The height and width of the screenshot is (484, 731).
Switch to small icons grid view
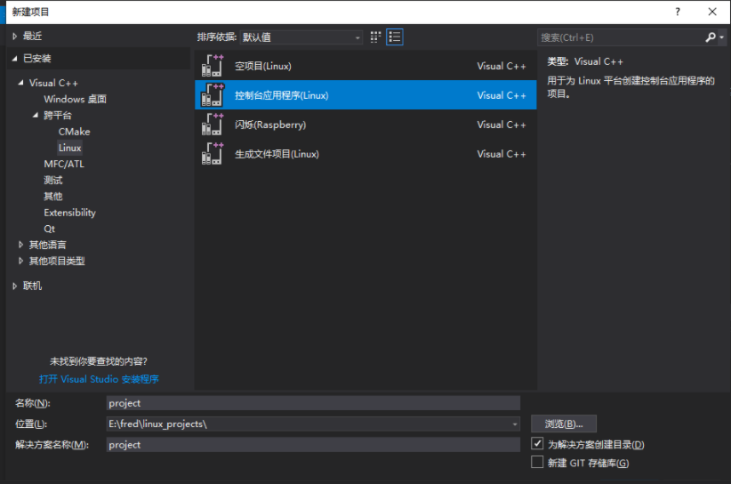pyautogui.click(x=375, y=37)
